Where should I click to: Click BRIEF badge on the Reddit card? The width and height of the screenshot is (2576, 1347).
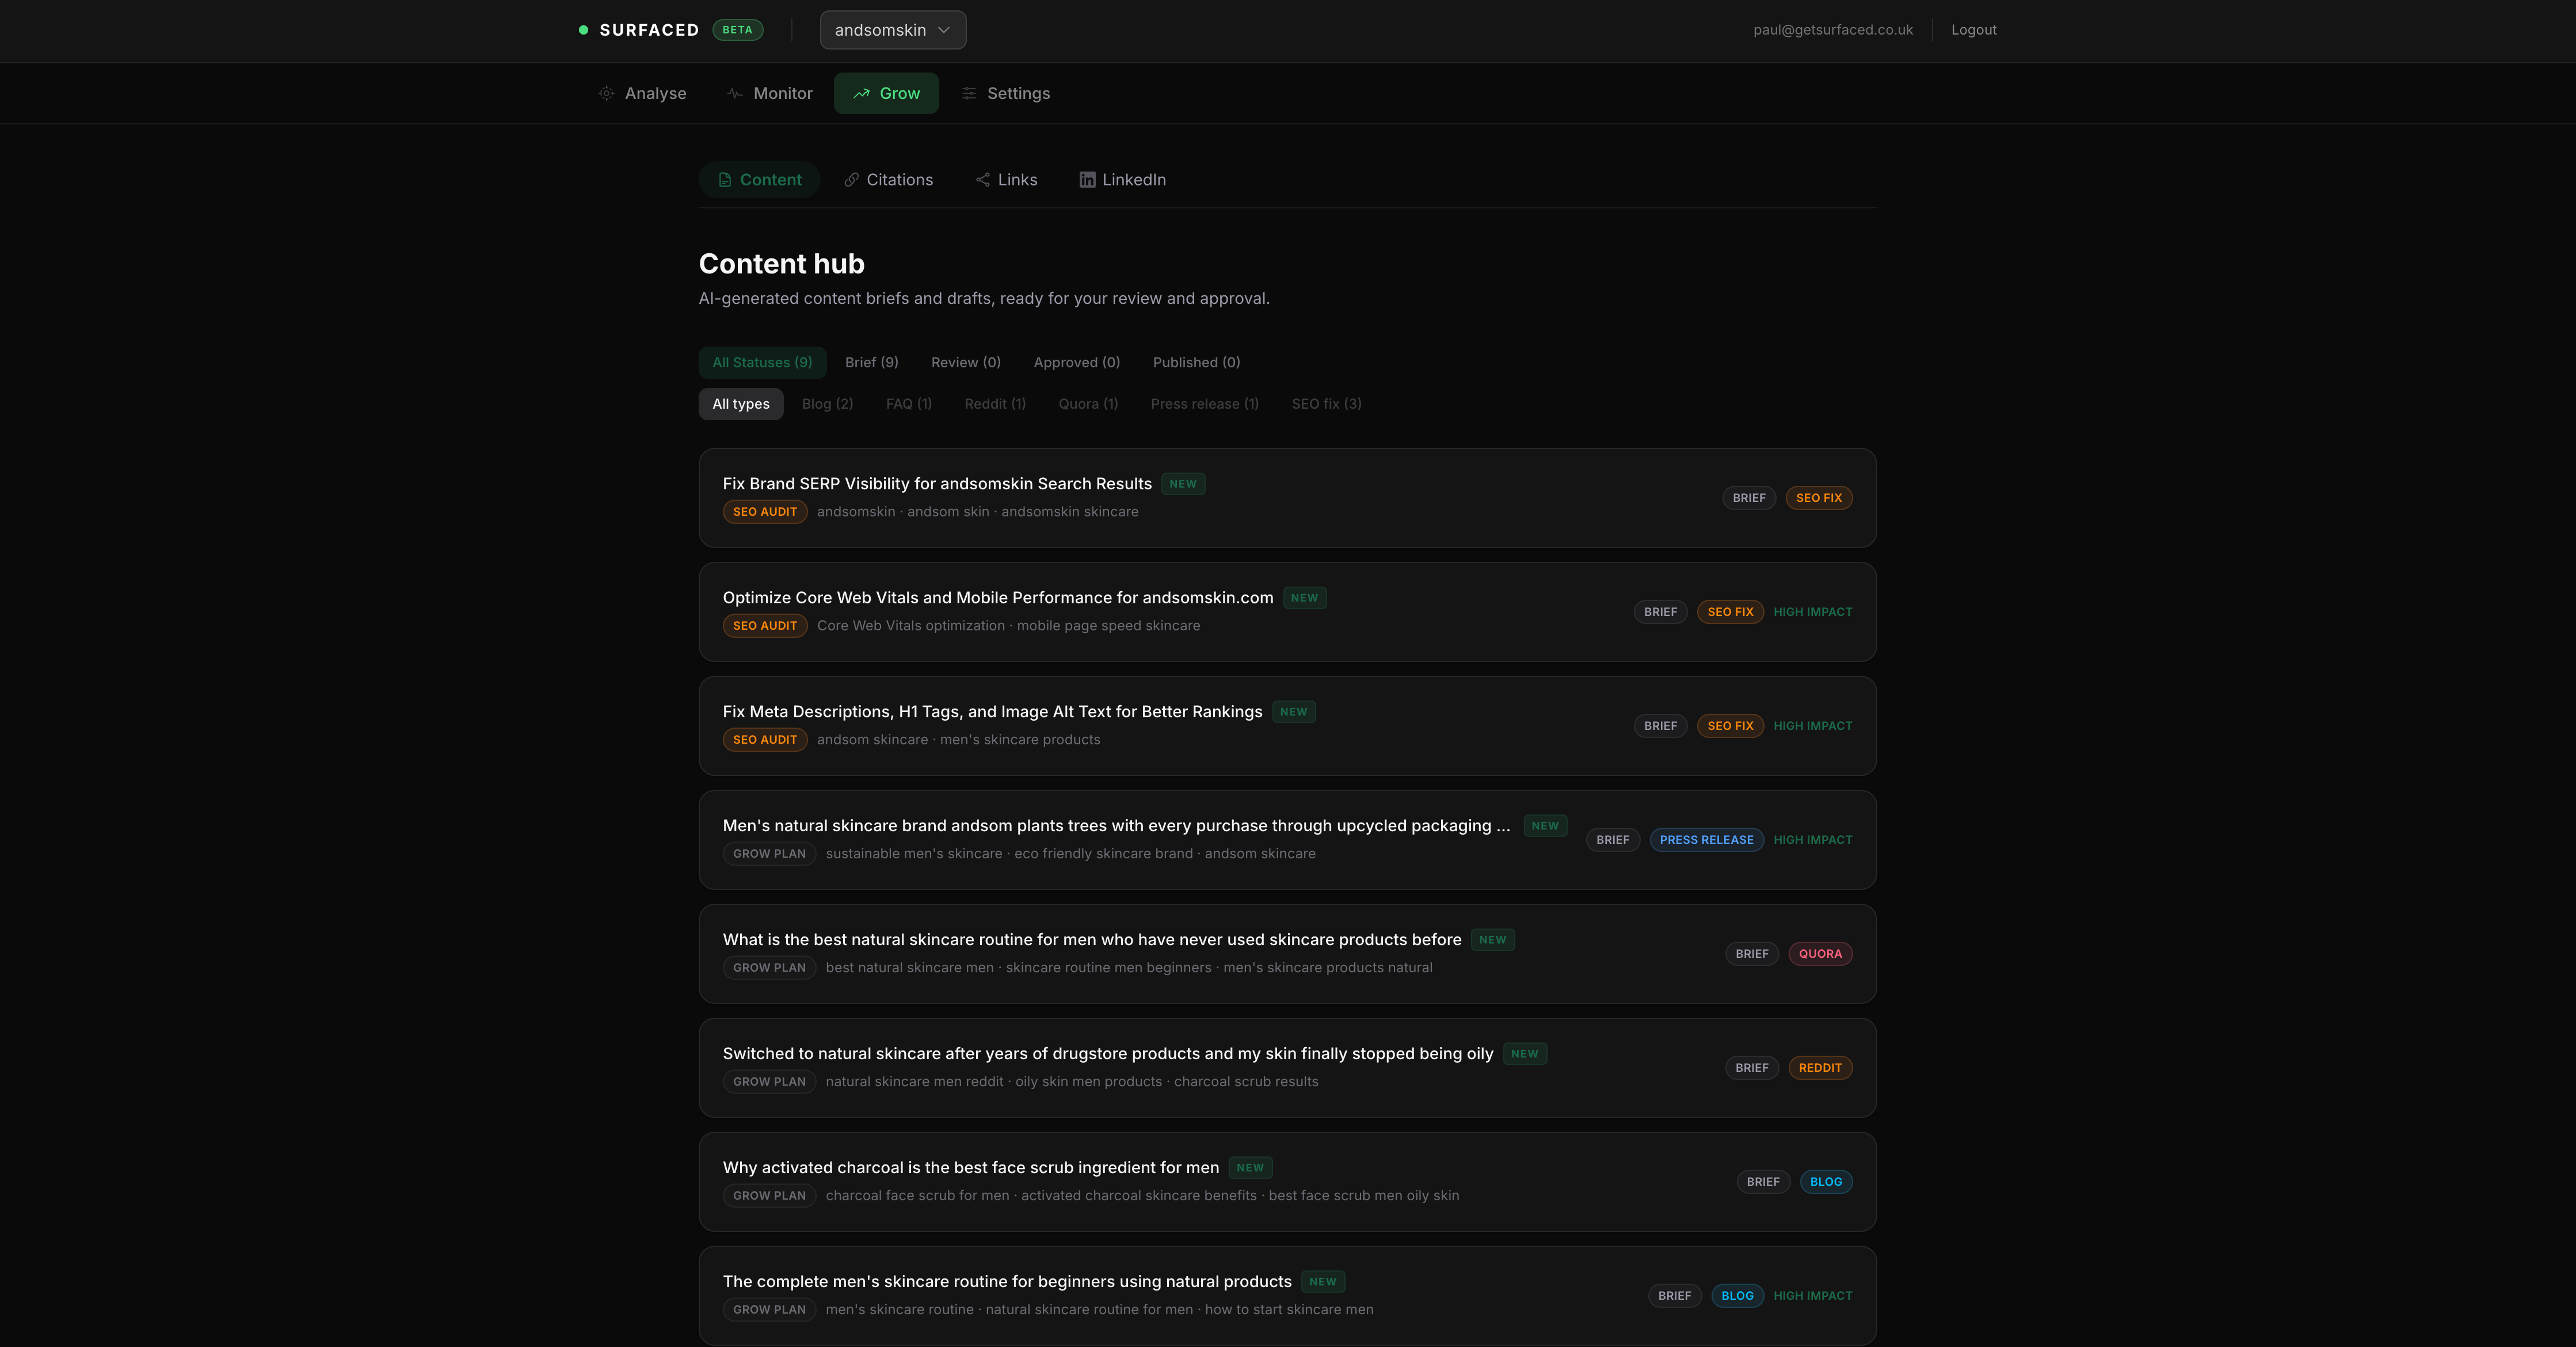coord(1751,1068)
